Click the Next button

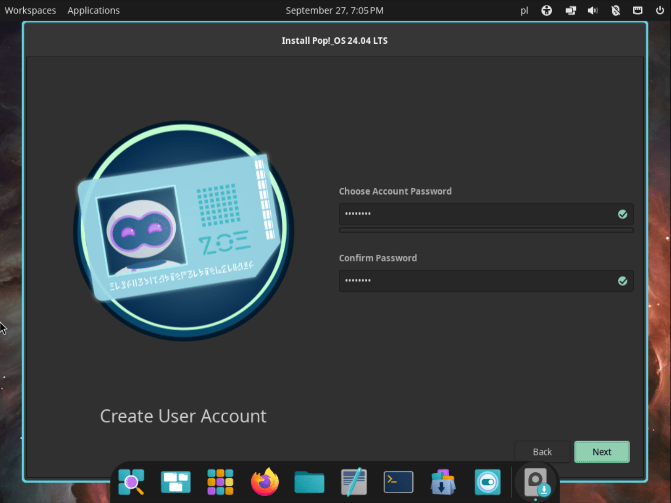click(x=602, y=452)
